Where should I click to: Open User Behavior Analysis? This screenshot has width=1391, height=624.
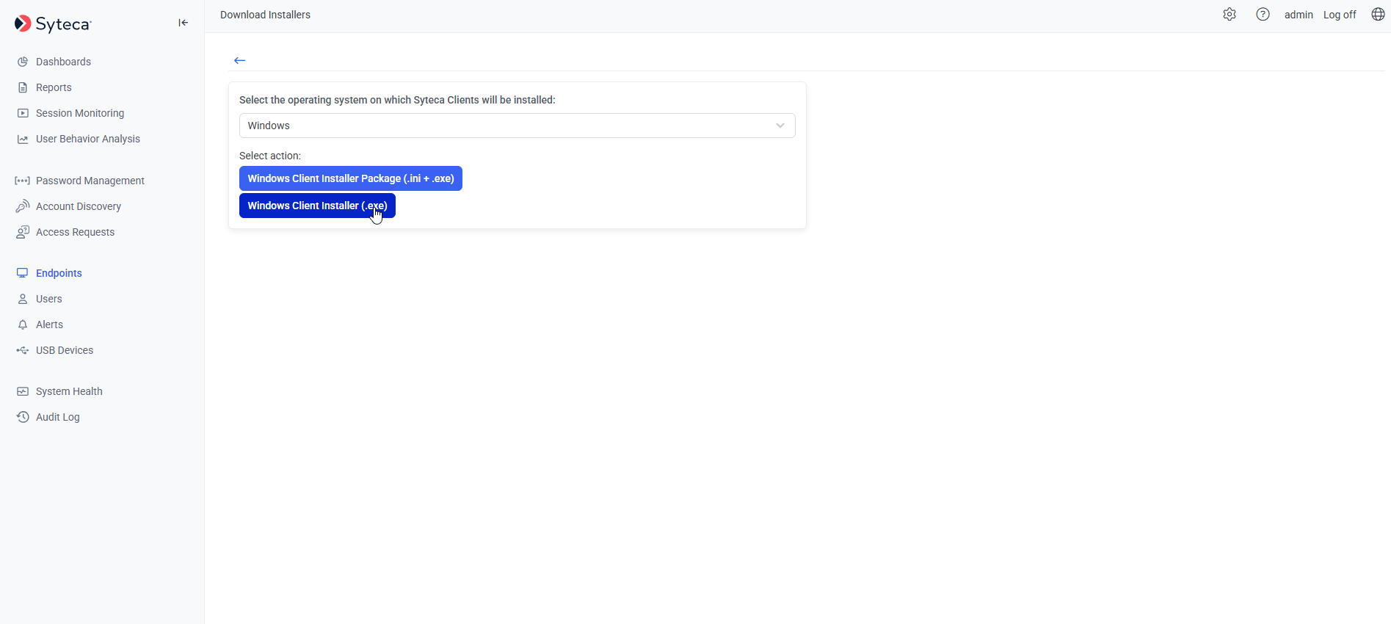pyautogui.click(x=88, y=139)
